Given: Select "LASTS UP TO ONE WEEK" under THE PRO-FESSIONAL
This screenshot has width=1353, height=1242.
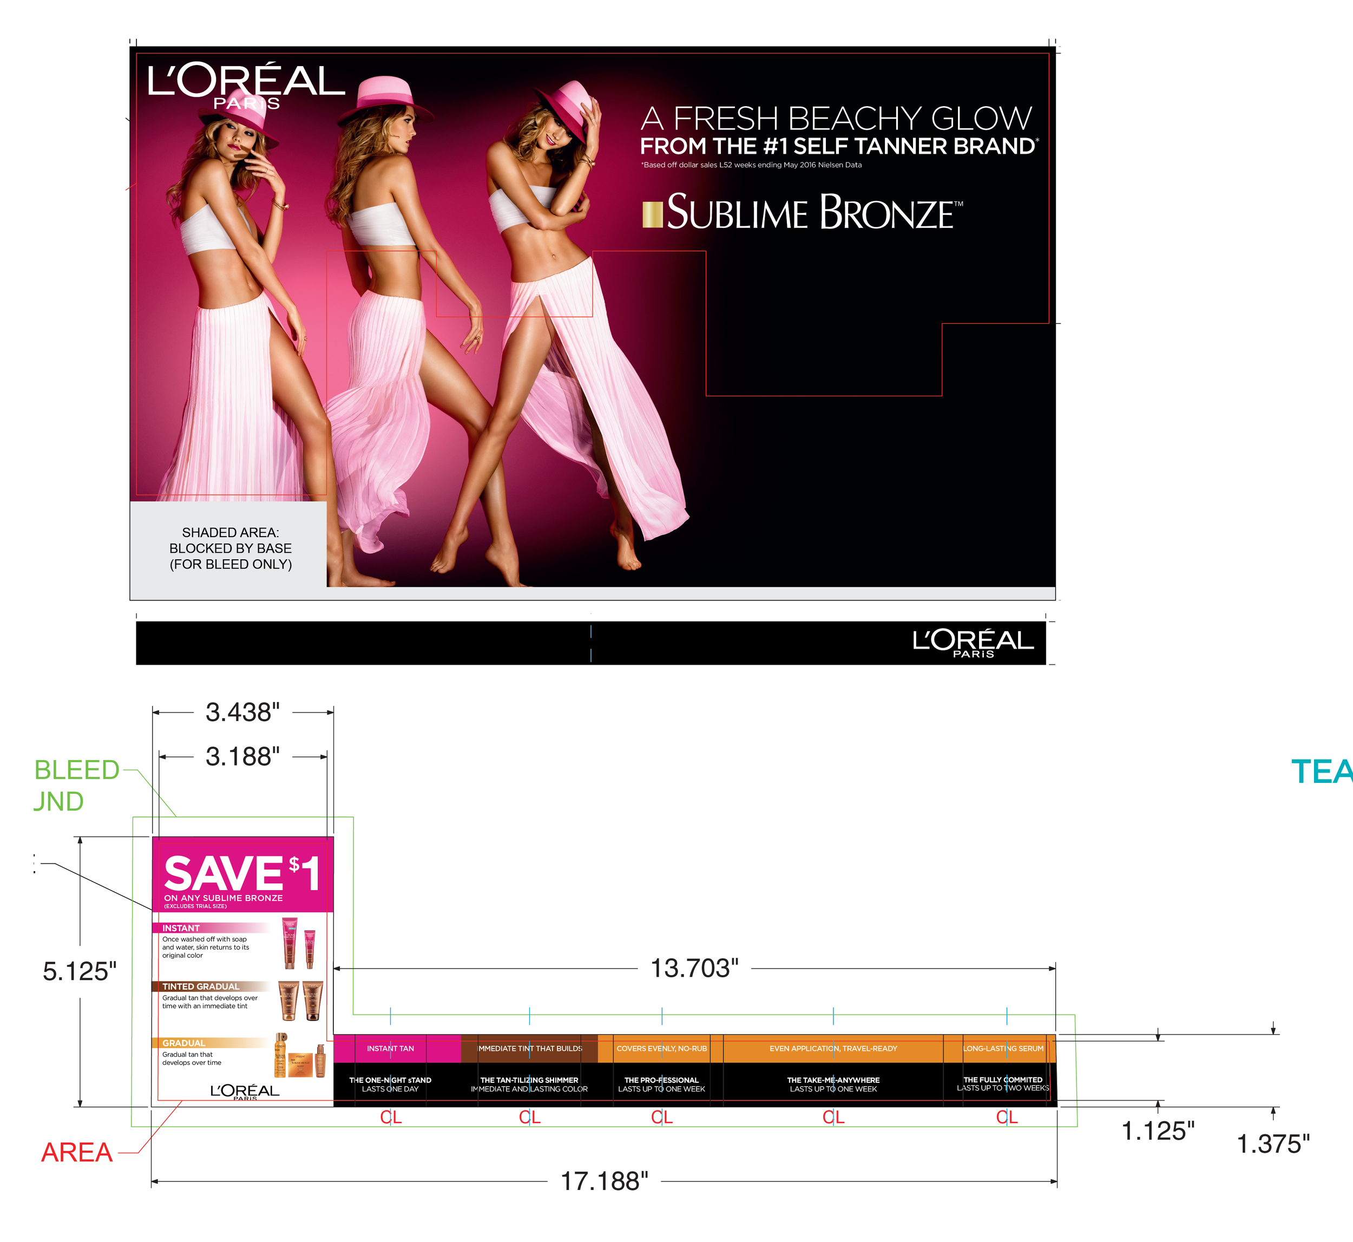Looking at the screenshot, I should [x=662, y=1089].
